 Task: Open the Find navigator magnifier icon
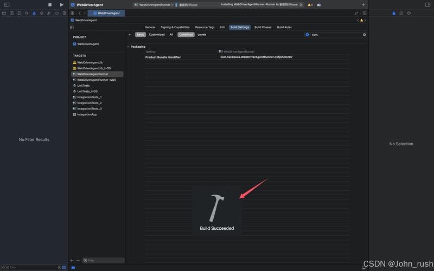(x=27, y=13)
